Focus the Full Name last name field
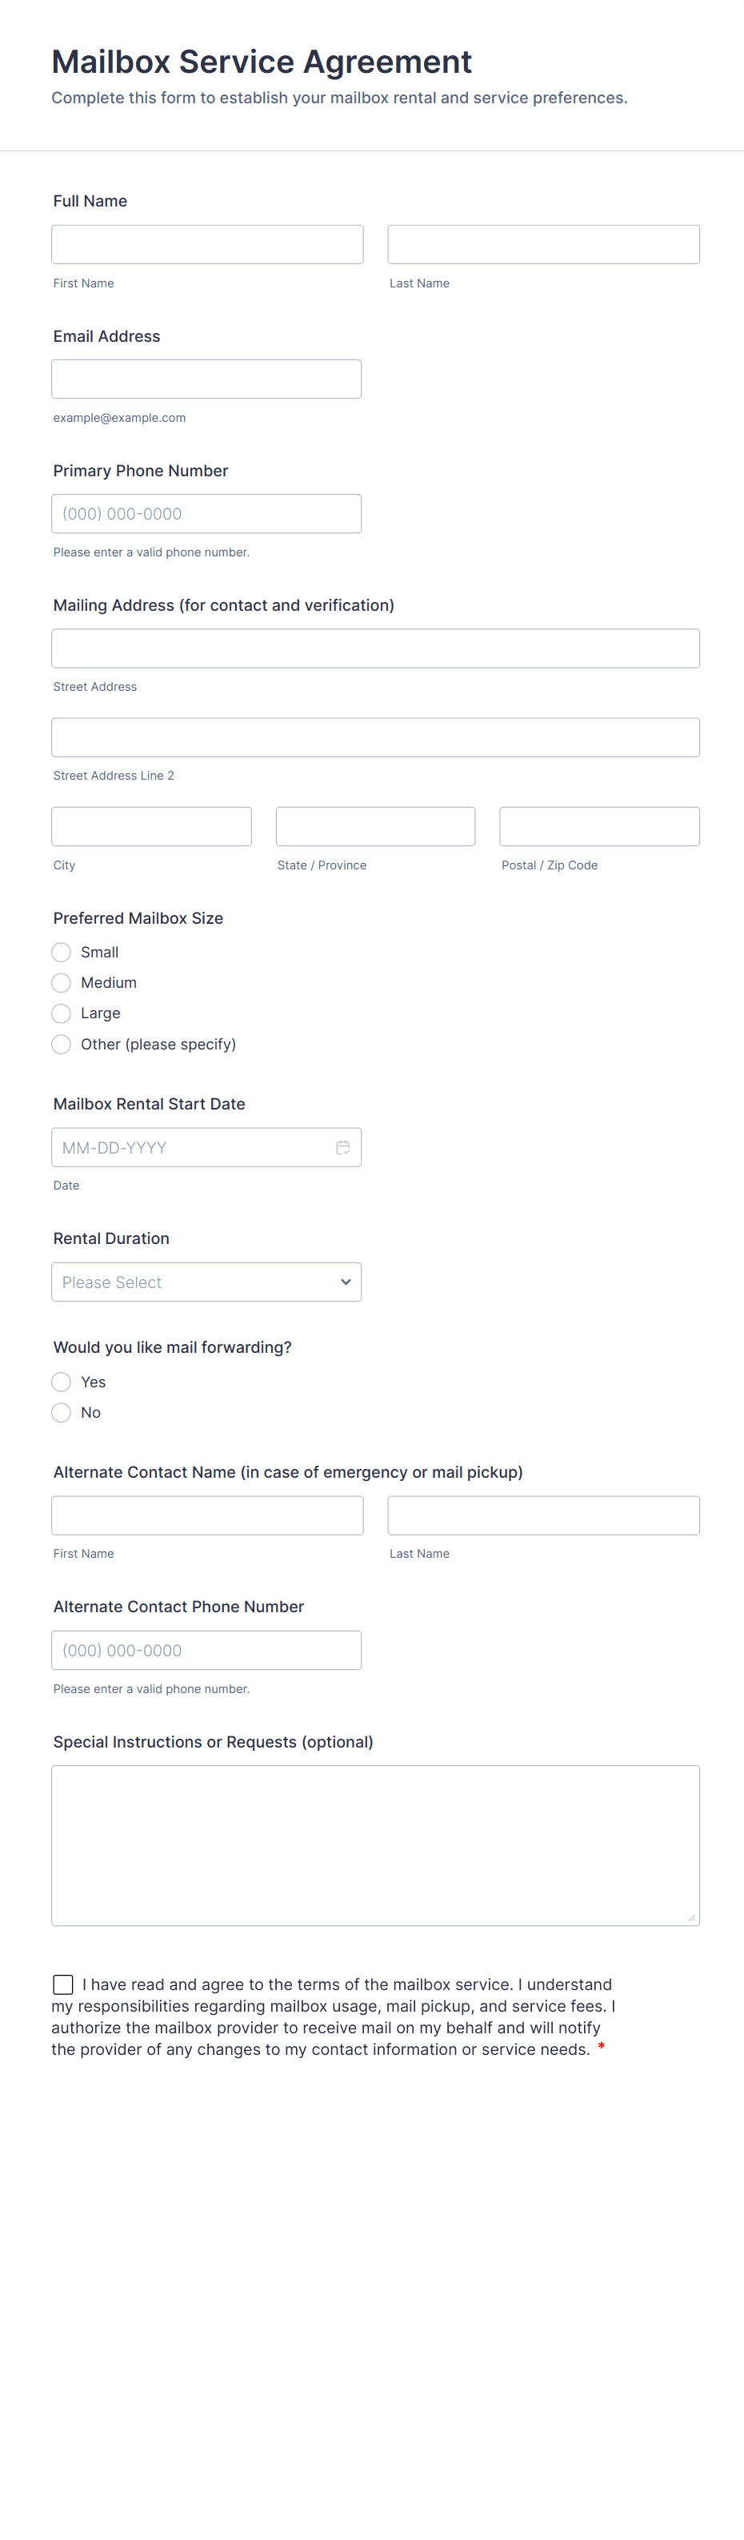 [x=543, y=244]
